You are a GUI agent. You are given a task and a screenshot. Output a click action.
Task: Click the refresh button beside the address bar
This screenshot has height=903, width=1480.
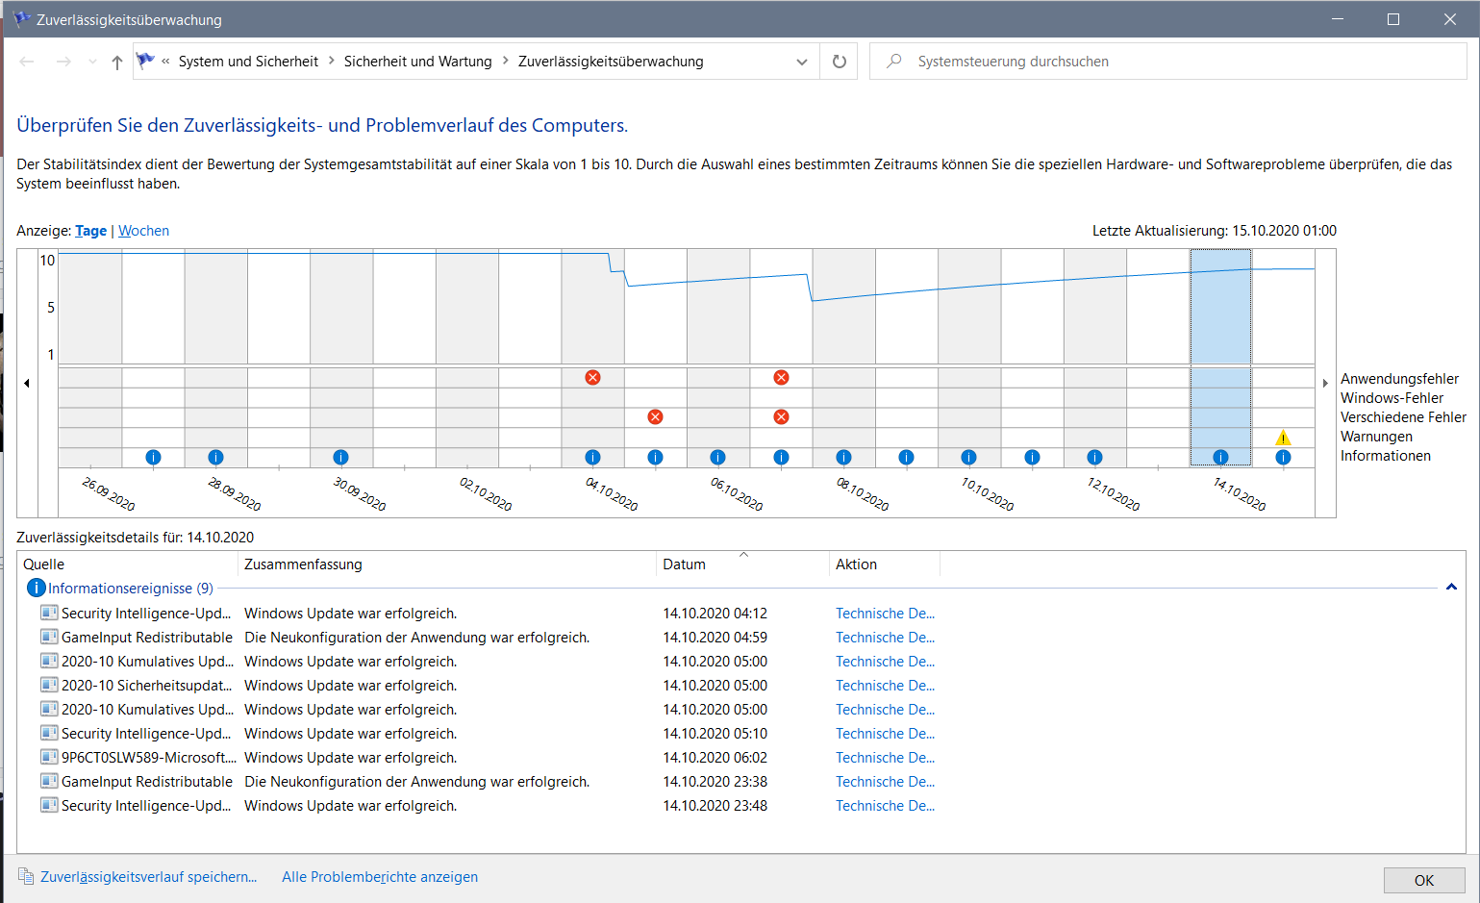pos(839,62)
